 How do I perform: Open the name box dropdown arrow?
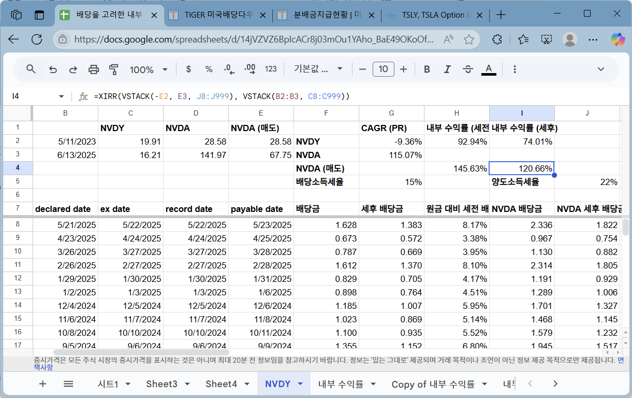tap(62, 96)
